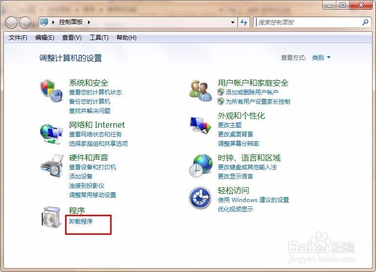This screenshot has height=272, width=376.
Task: Click 更改显示语言 link
Action: click(235, 177)
